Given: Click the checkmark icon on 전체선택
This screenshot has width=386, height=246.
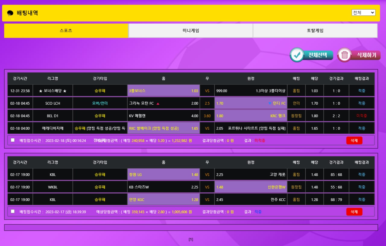Looking at the screenshot, I should pos(297,55).
